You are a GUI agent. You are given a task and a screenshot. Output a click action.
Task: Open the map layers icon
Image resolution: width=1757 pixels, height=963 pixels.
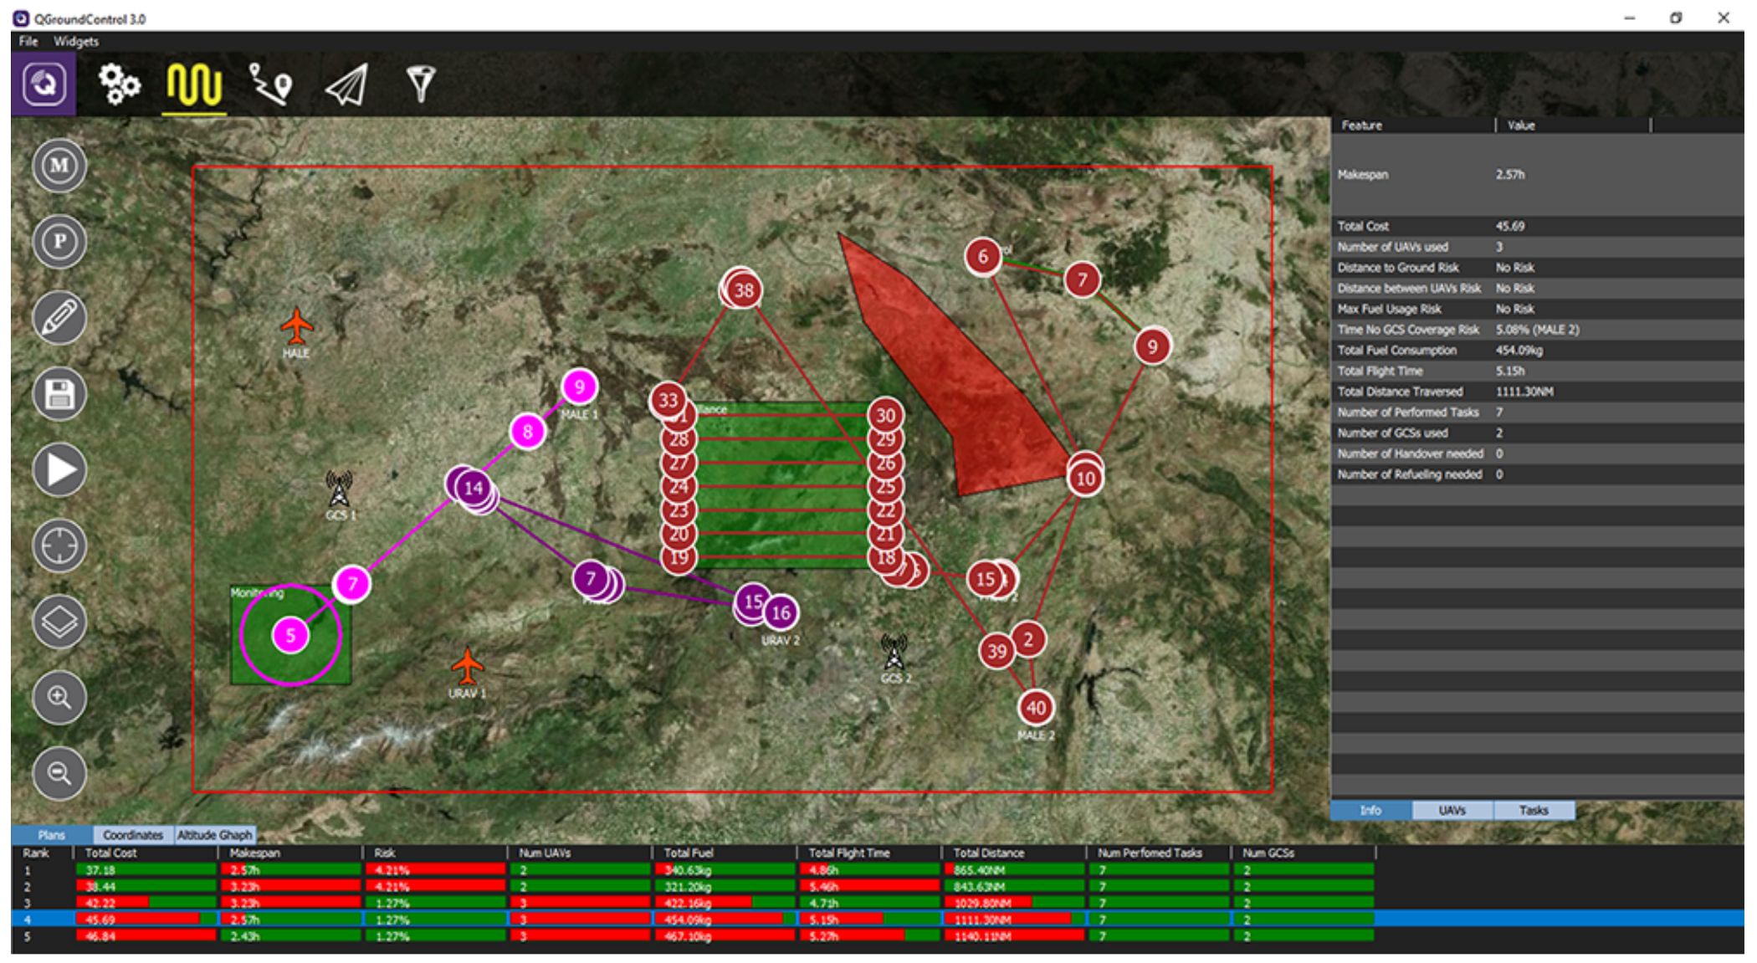(x=59, y=622)
